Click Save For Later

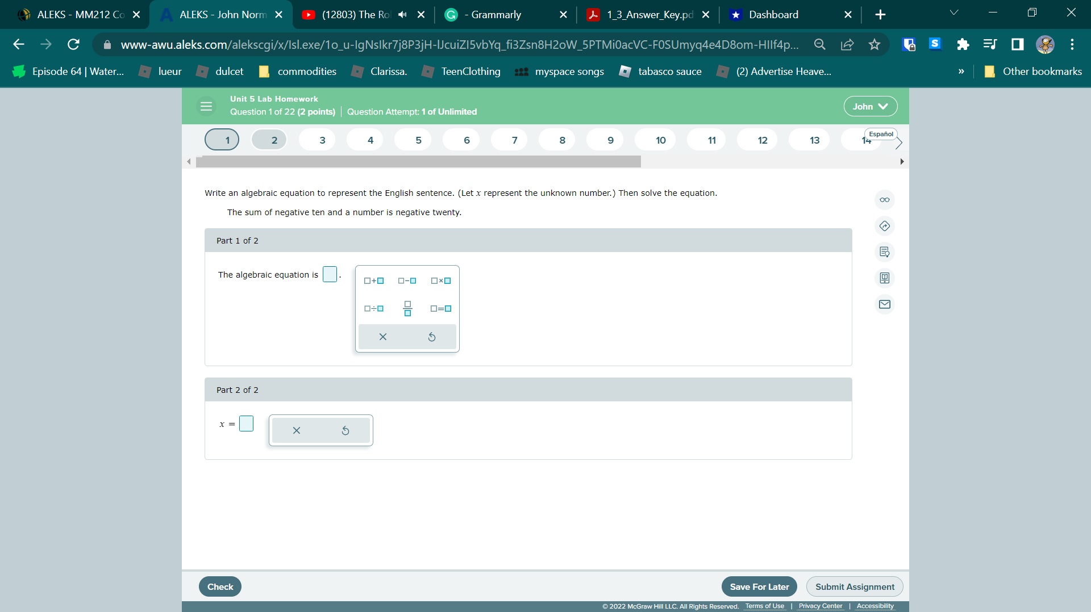click(759, 586)
